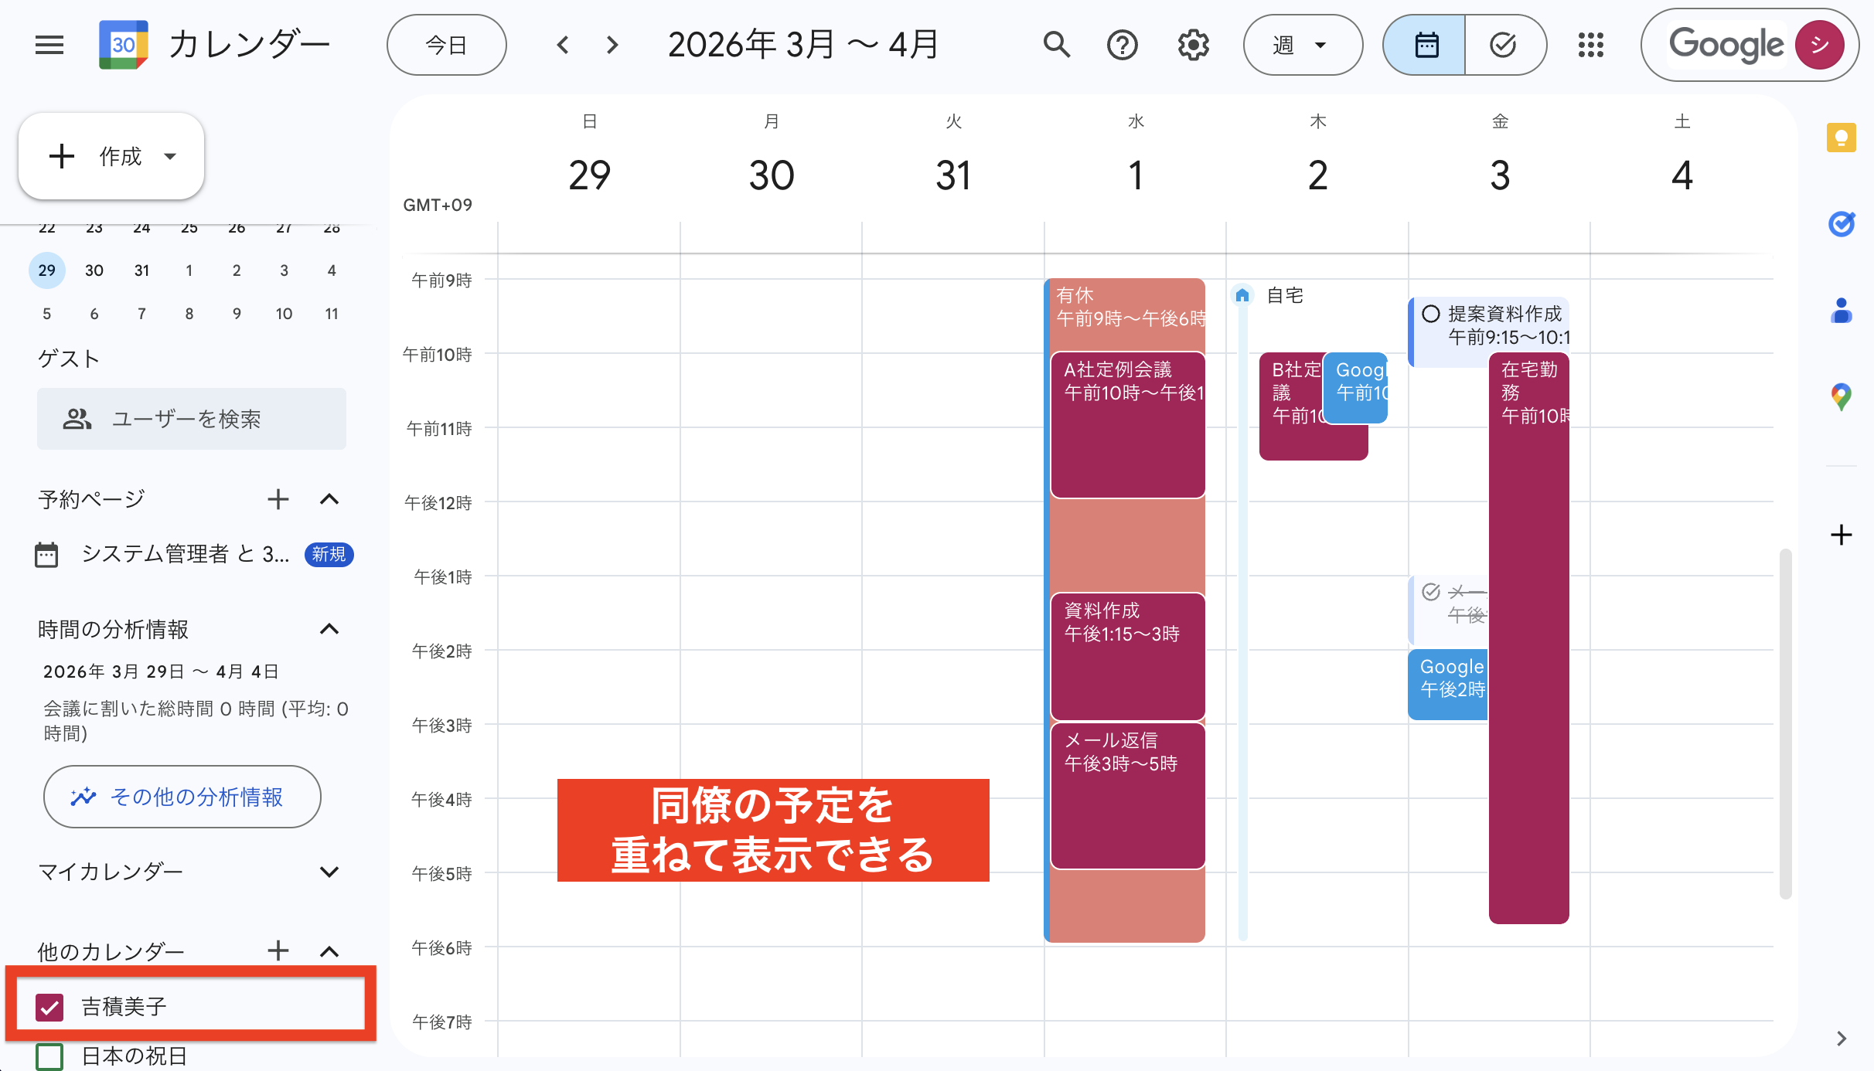Collapse the 予約ページ section
The width and height of the screenshot is (1874, 1071).
click(x=330, y=499)
